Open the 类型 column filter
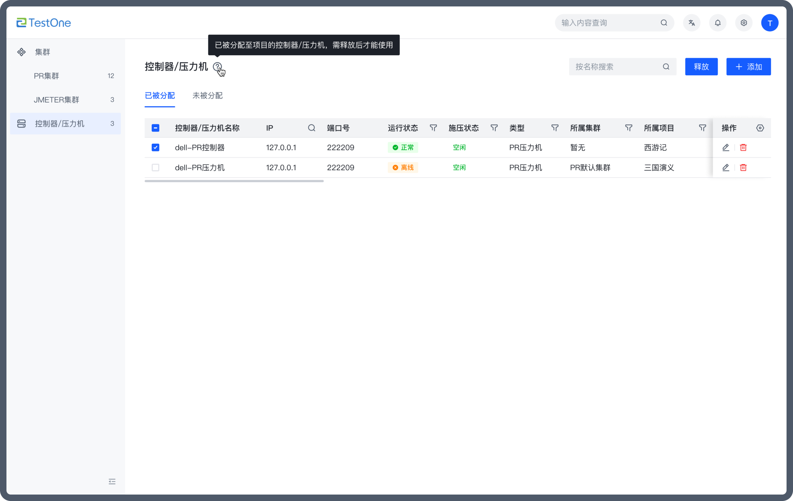This screenshot has width=793, height=501. 554,128
